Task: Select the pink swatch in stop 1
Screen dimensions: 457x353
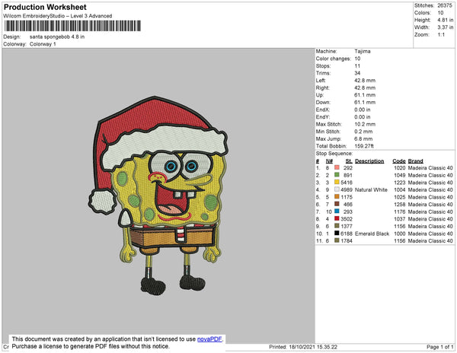Action: point(337,167)
